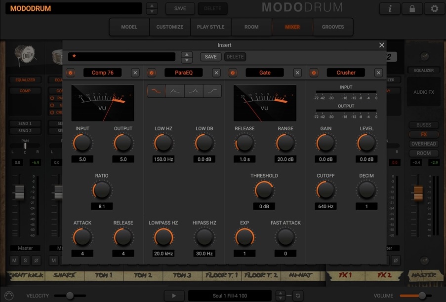
Task: Open the MODODRUM preset name dropdown
Action: (74, 8)
